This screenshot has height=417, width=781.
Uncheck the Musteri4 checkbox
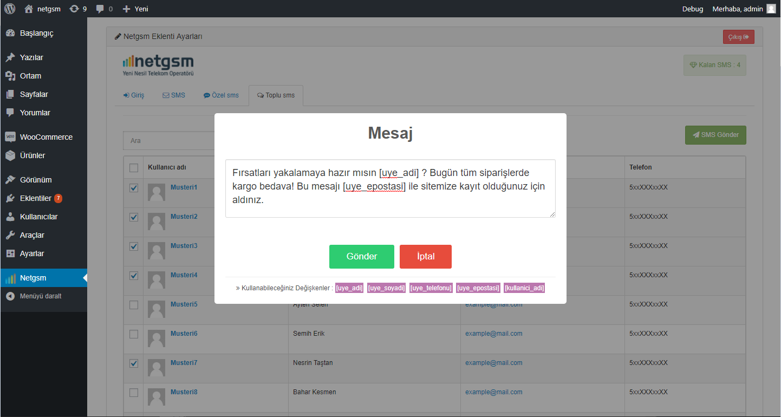134,276
